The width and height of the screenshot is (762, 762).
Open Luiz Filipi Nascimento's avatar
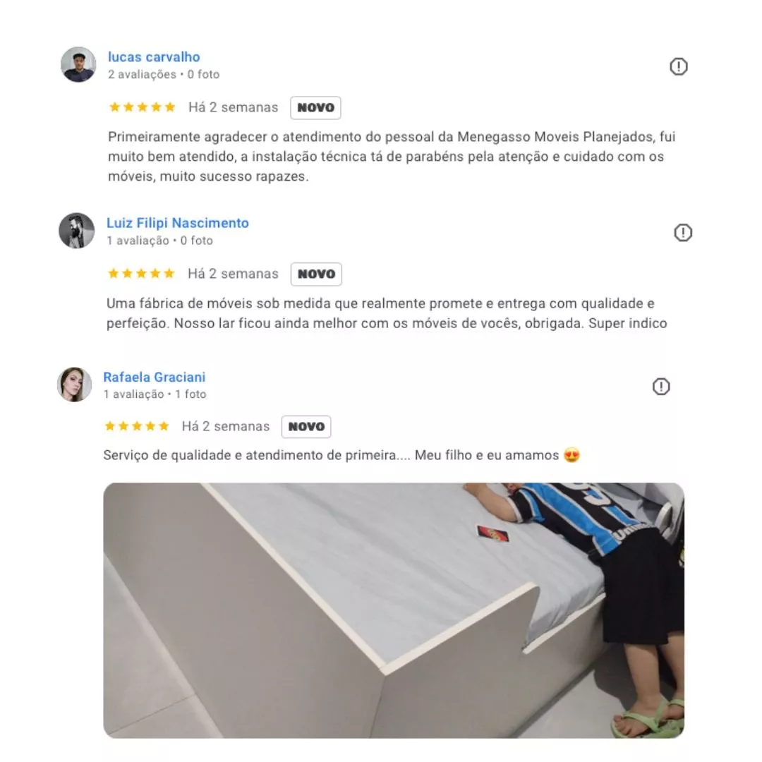click(x=77, y=231)
